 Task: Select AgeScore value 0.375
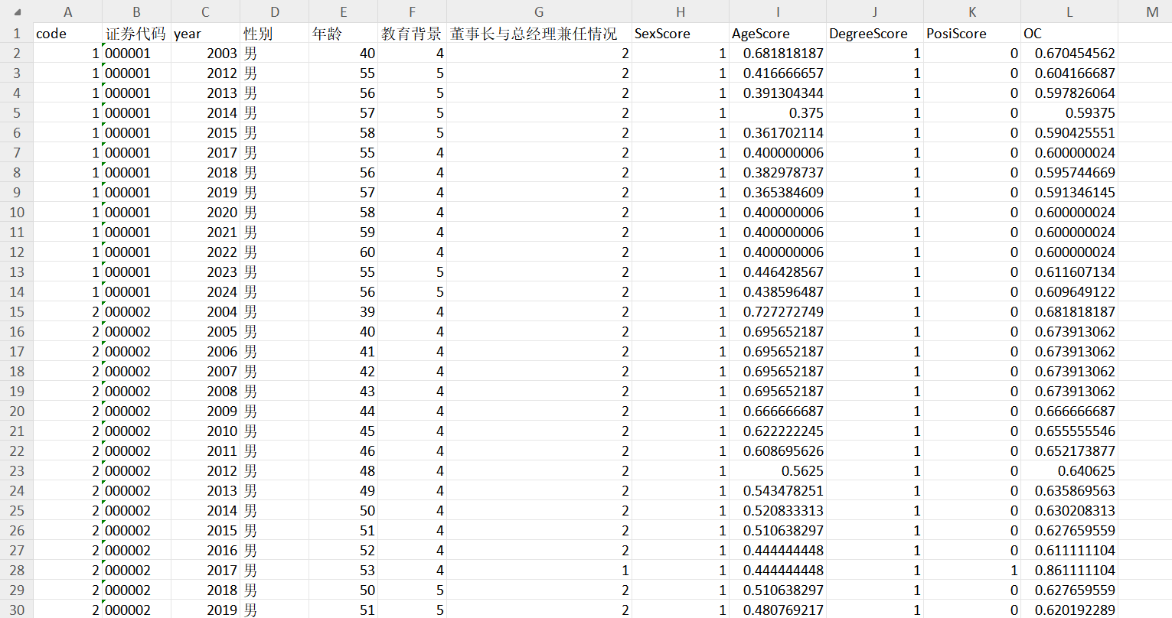(x=778, y=113)
